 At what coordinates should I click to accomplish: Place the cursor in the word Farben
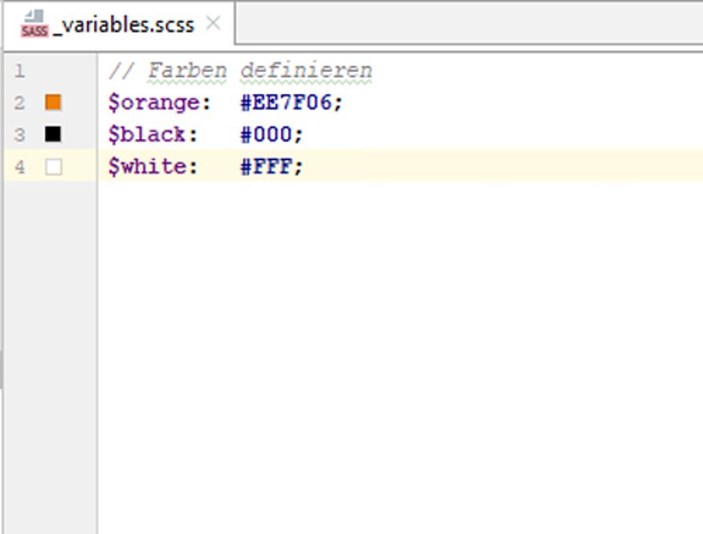tap(187, 71)
